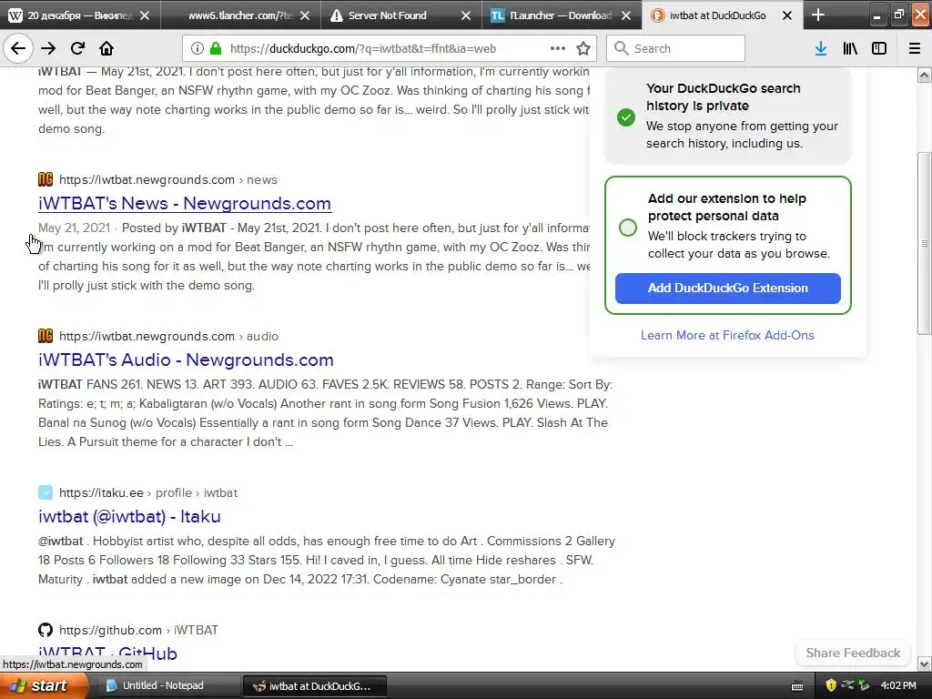Viewport: 932px width, 699px height.
Task: Close the iwtbat at DuckDuckGo tab
Action: click(x=787, y=15)
